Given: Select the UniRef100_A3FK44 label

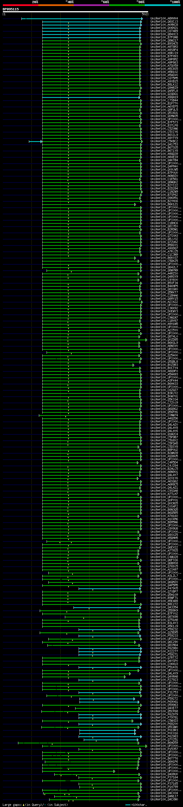Looking at the screenshot, I should pyautogui.click(x=164, y=381).
